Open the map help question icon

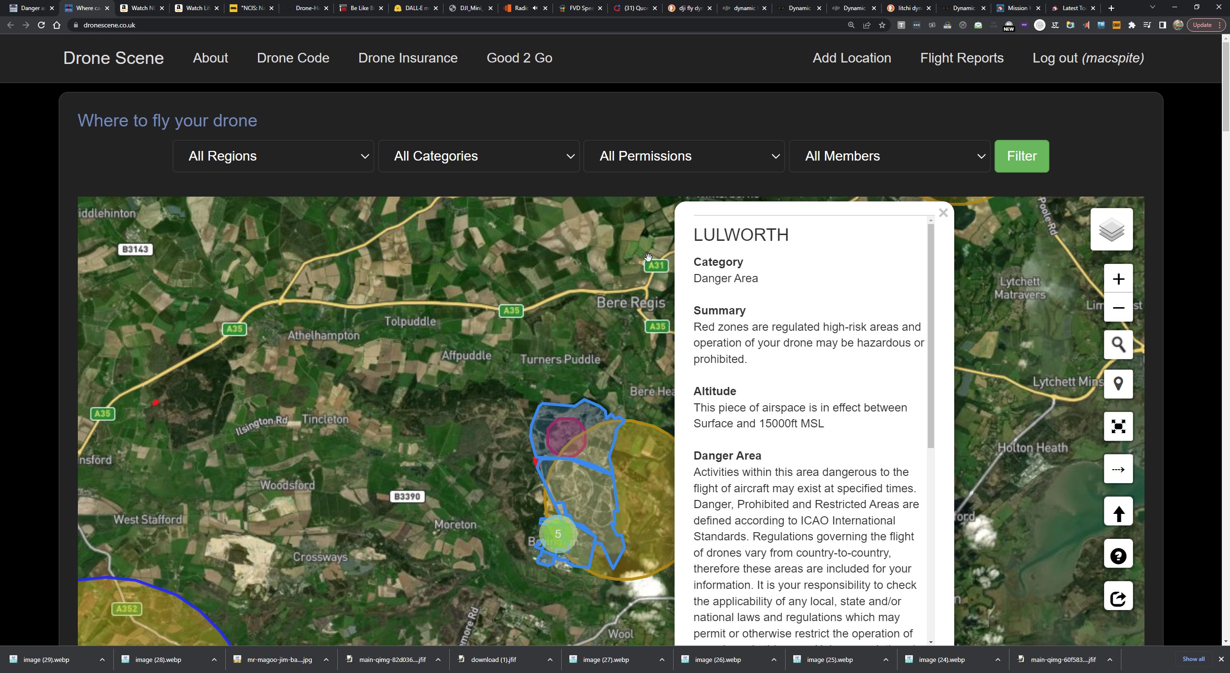pyautogui.click(x=1118, y=555)
